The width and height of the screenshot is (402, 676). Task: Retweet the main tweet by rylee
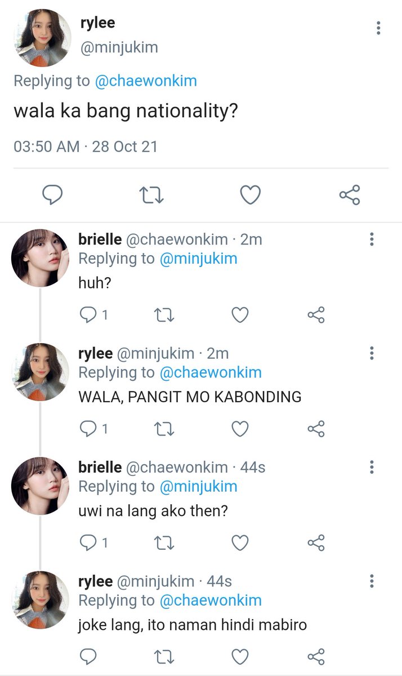tap(151, 195)
